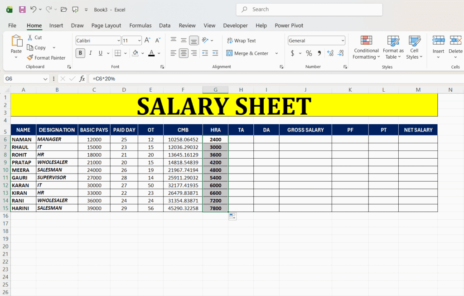Click the Increase Decimal icon
Image resolution: width=464 pixels, height=296 pixels.
pos(330,53)
